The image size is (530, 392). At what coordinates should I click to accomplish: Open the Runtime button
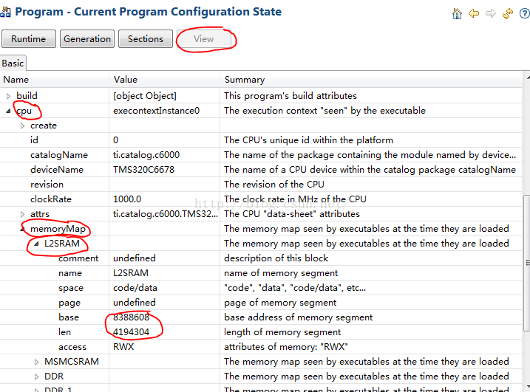(x=28, y=39)
